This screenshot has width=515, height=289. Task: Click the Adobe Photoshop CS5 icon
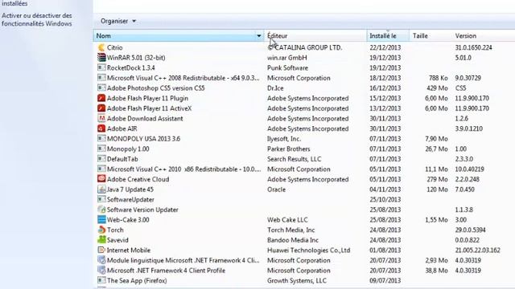[x=101, y=88]
